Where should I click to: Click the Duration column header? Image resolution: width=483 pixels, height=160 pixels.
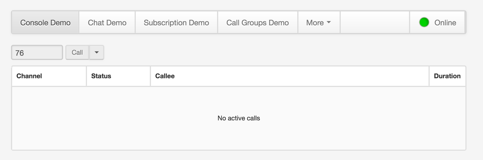(x=447, y=76)
